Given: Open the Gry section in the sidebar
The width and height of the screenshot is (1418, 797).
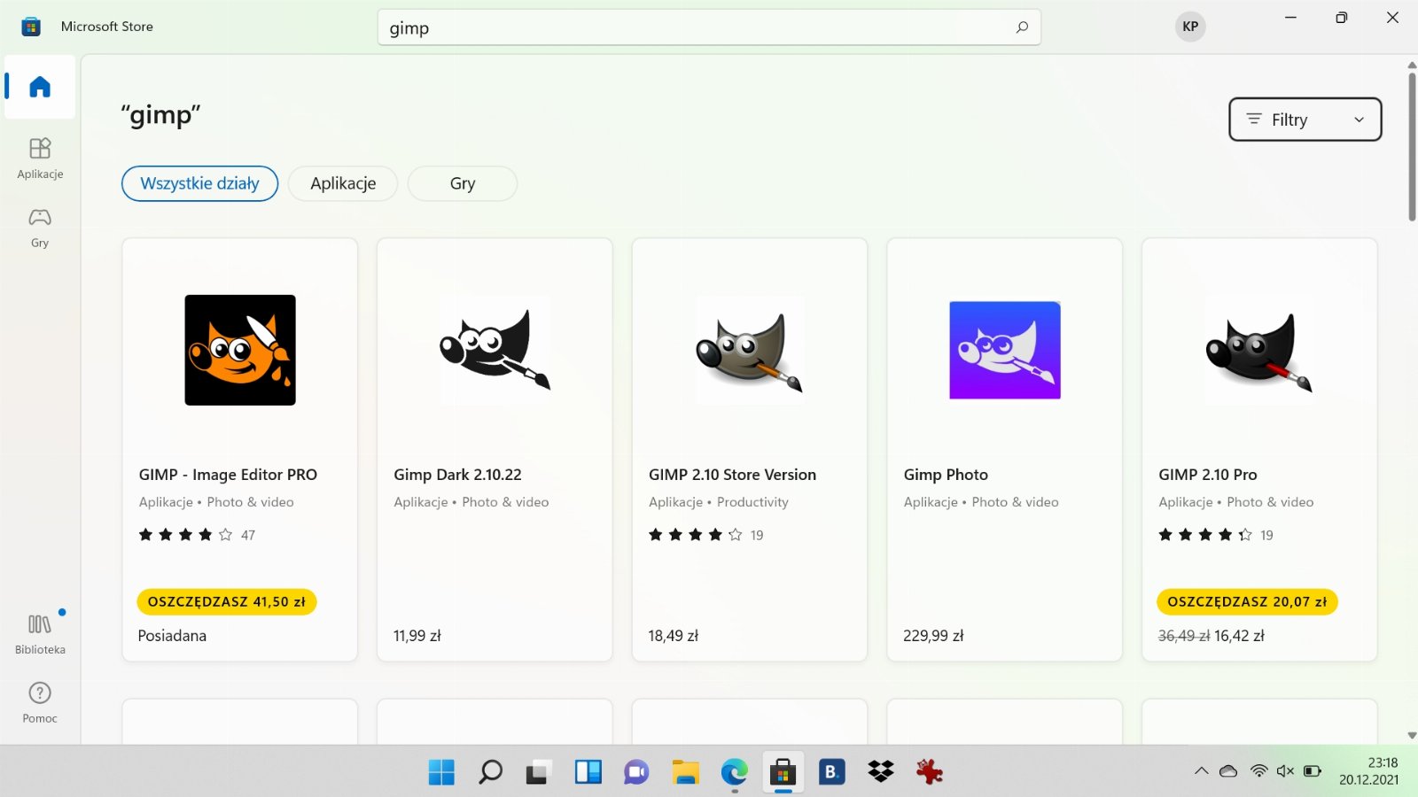Looking at the screenshot, I should click(x=40, y=228).
